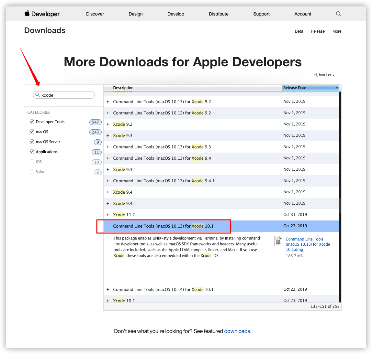Click the dmg file icon for Command Line Tools
The image size is (372, 354).
tap(278, 241)
